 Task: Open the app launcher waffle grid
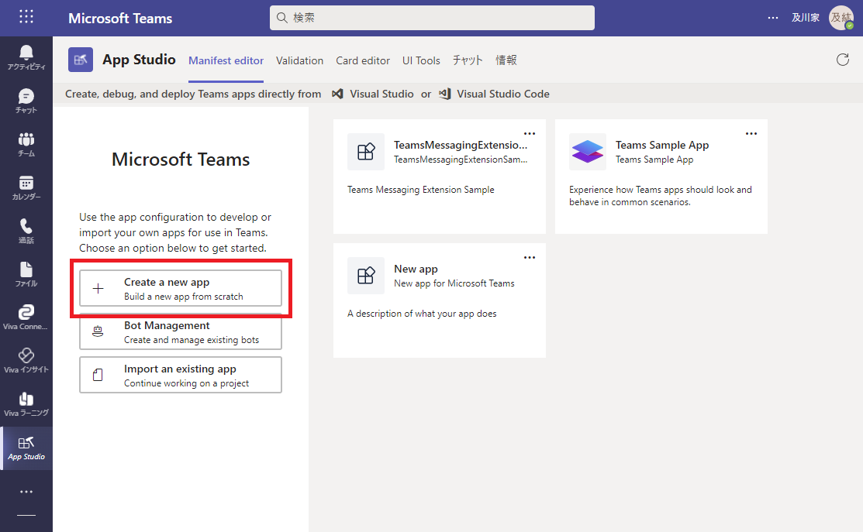[x=26, y=17]
